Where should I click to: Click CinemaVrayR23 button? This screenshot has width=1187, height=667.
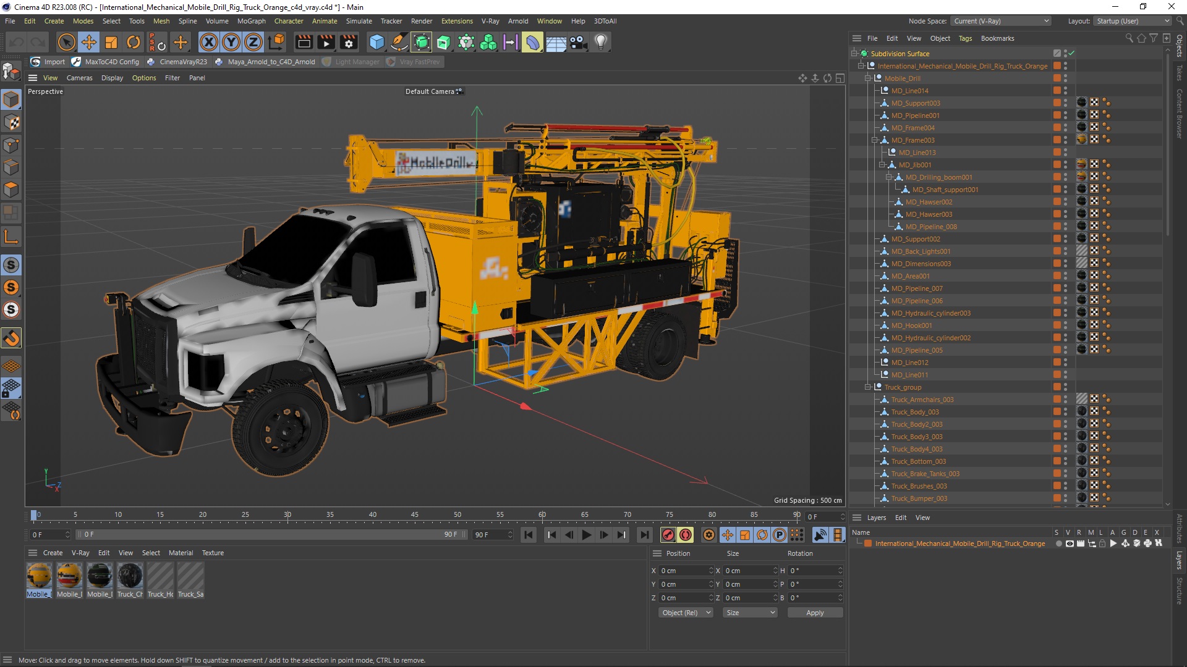[x=177, y=62]
